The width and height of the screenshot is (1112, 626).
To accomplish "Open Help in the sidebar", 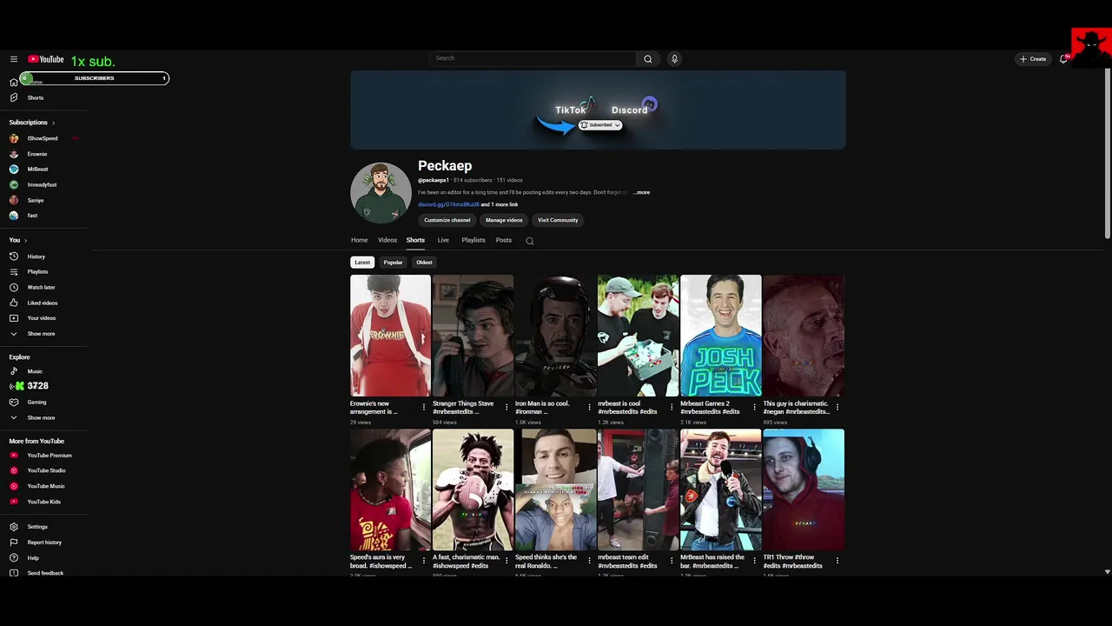I will click(x=33, y=558).
